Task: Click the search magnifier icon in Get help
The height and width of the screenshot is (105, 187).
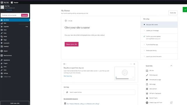Action: coord(67,92)
